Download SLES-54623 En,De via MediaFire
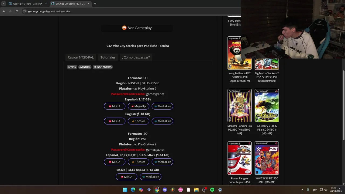Image resolution: width=345 pixels, height=194 pixels. point(150,177)
